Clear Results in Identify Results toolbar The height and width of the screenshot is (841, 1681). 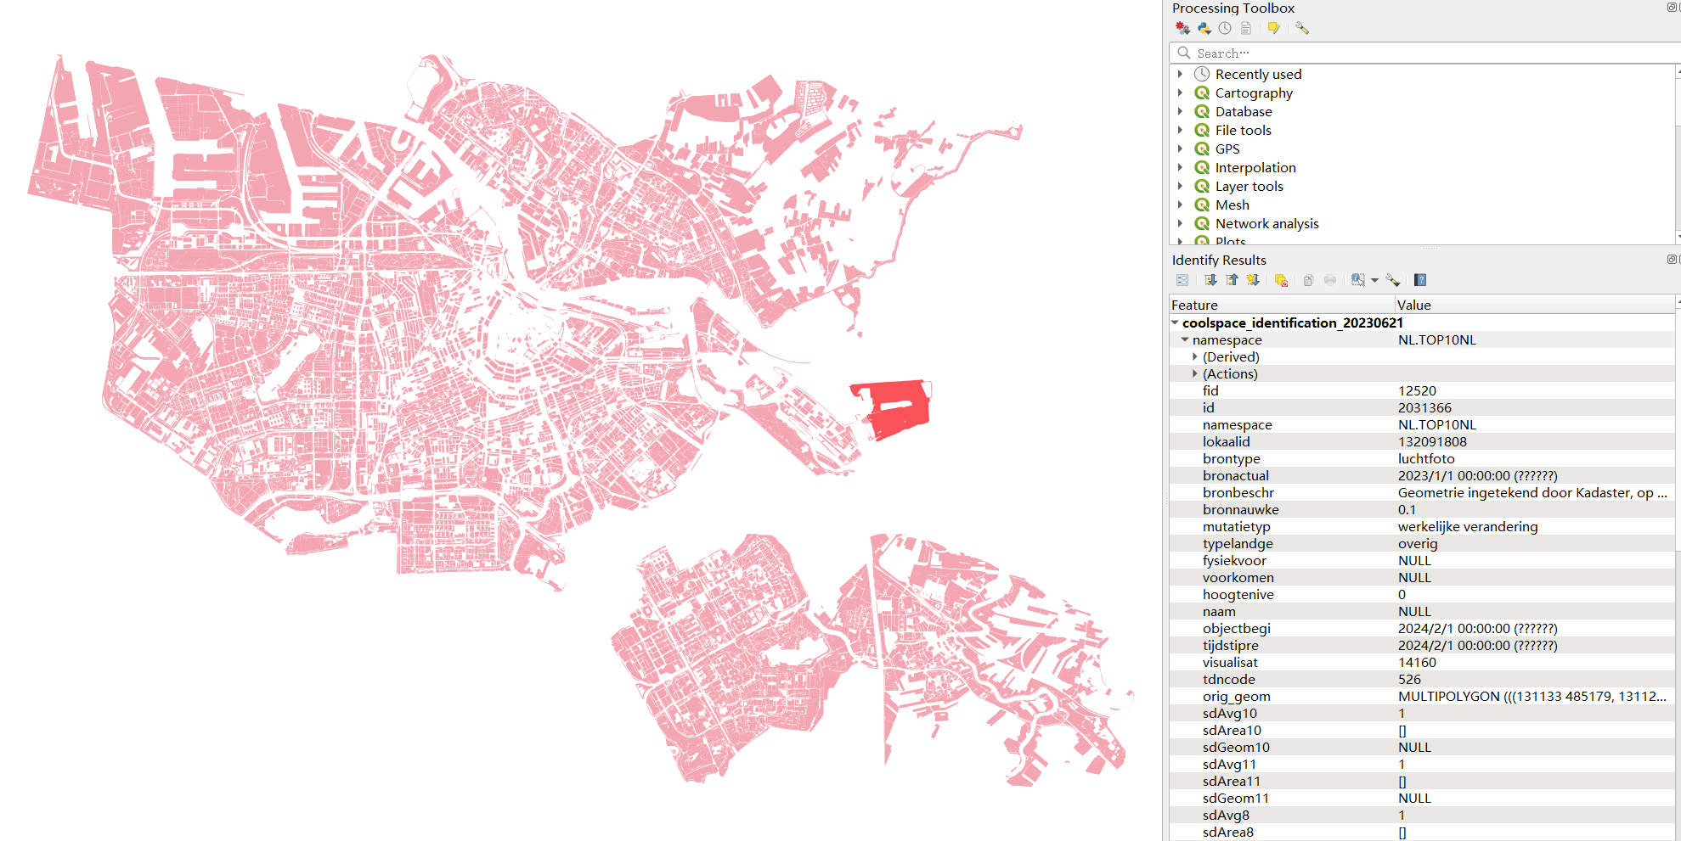(x=1281, y=280)
